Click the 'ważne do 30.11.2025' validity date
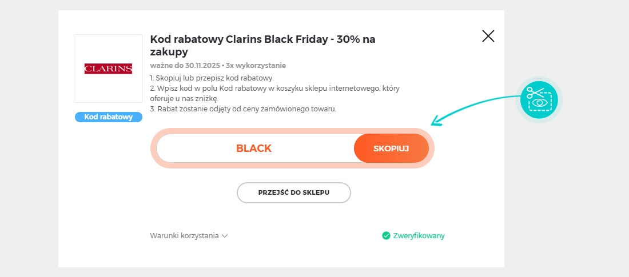The height and width of the screenshot is (277, 629). click(x=185, y=66)
